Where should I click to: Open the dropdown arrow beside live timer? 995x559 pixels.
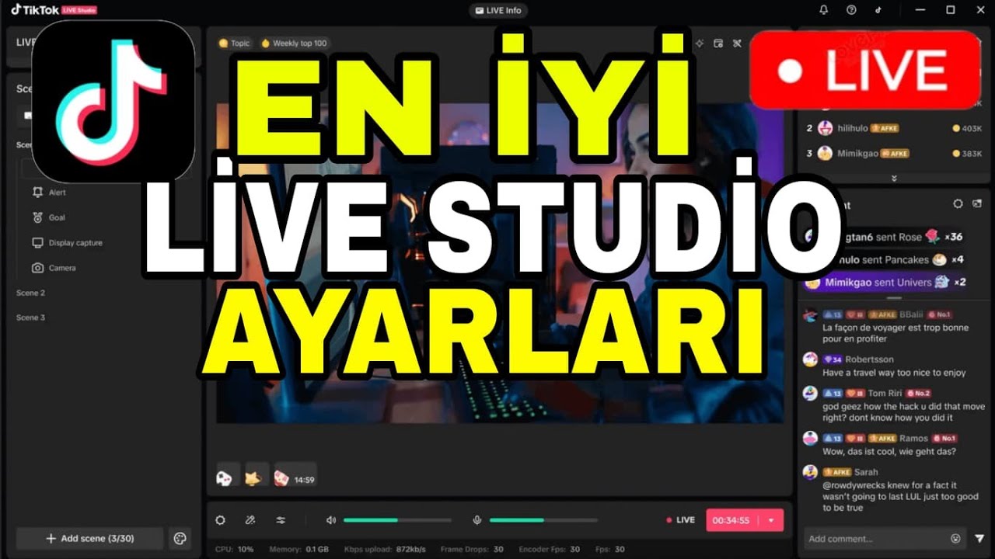[771, 520]
